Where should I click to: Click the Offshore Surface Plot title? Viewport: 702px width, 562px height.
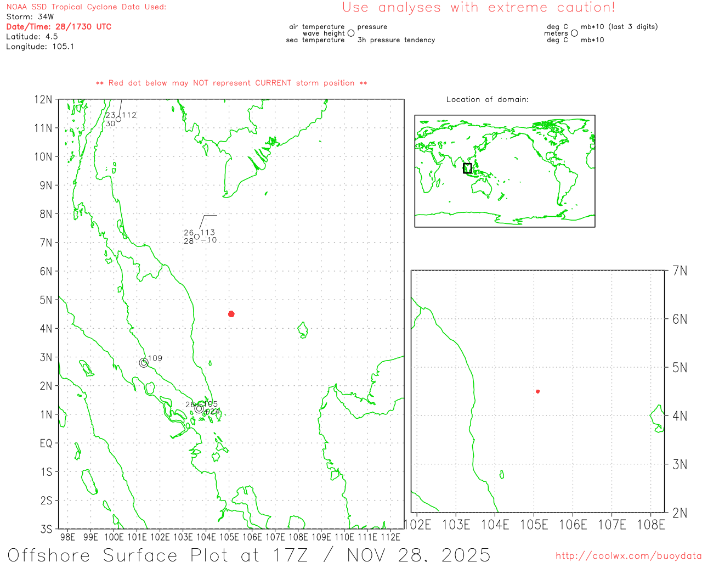pos(249,554)
